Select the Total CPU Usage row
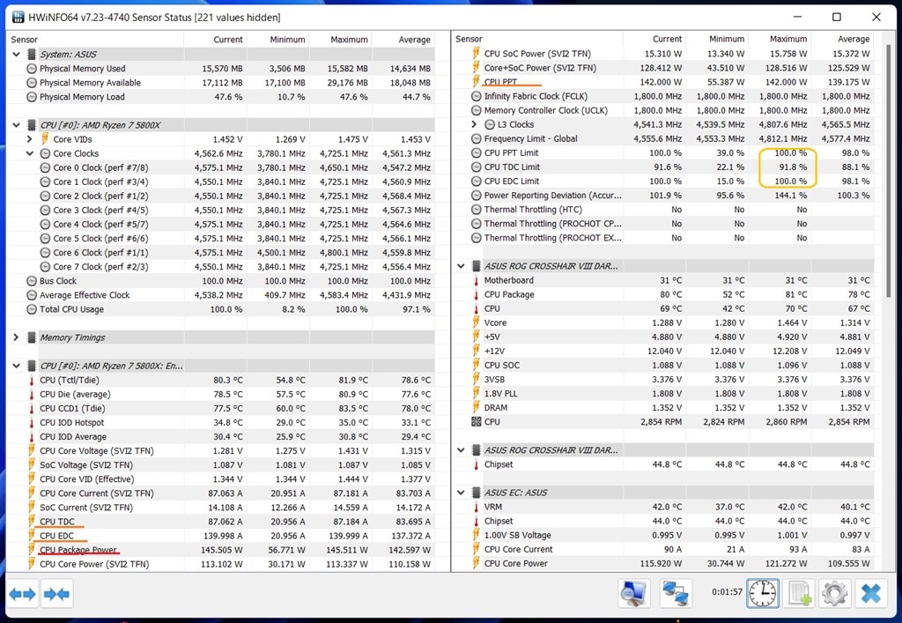Screen dimensions: 902x623 pos(221,309)
